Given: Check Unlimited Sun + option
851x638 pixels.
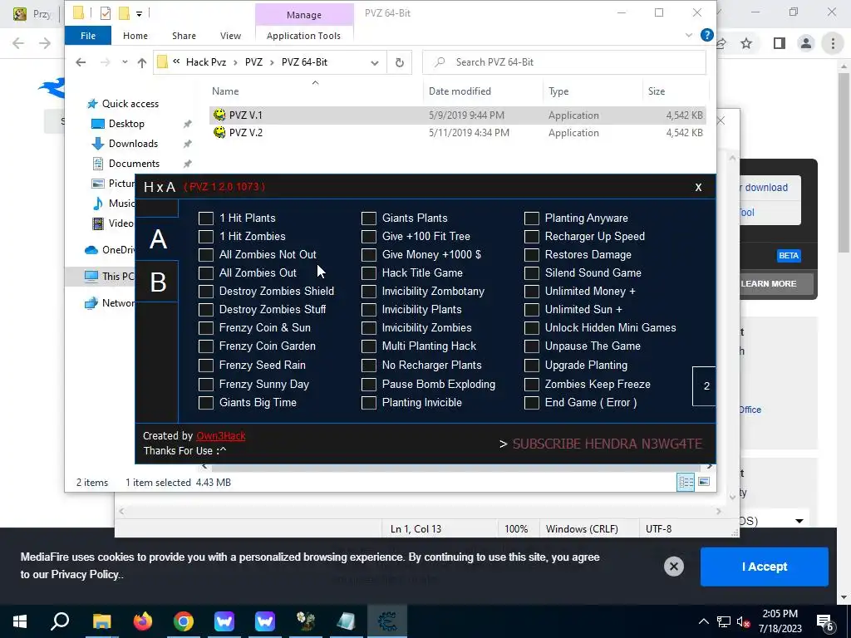Looking at the screenshot, I should click(x=531, y=310).
